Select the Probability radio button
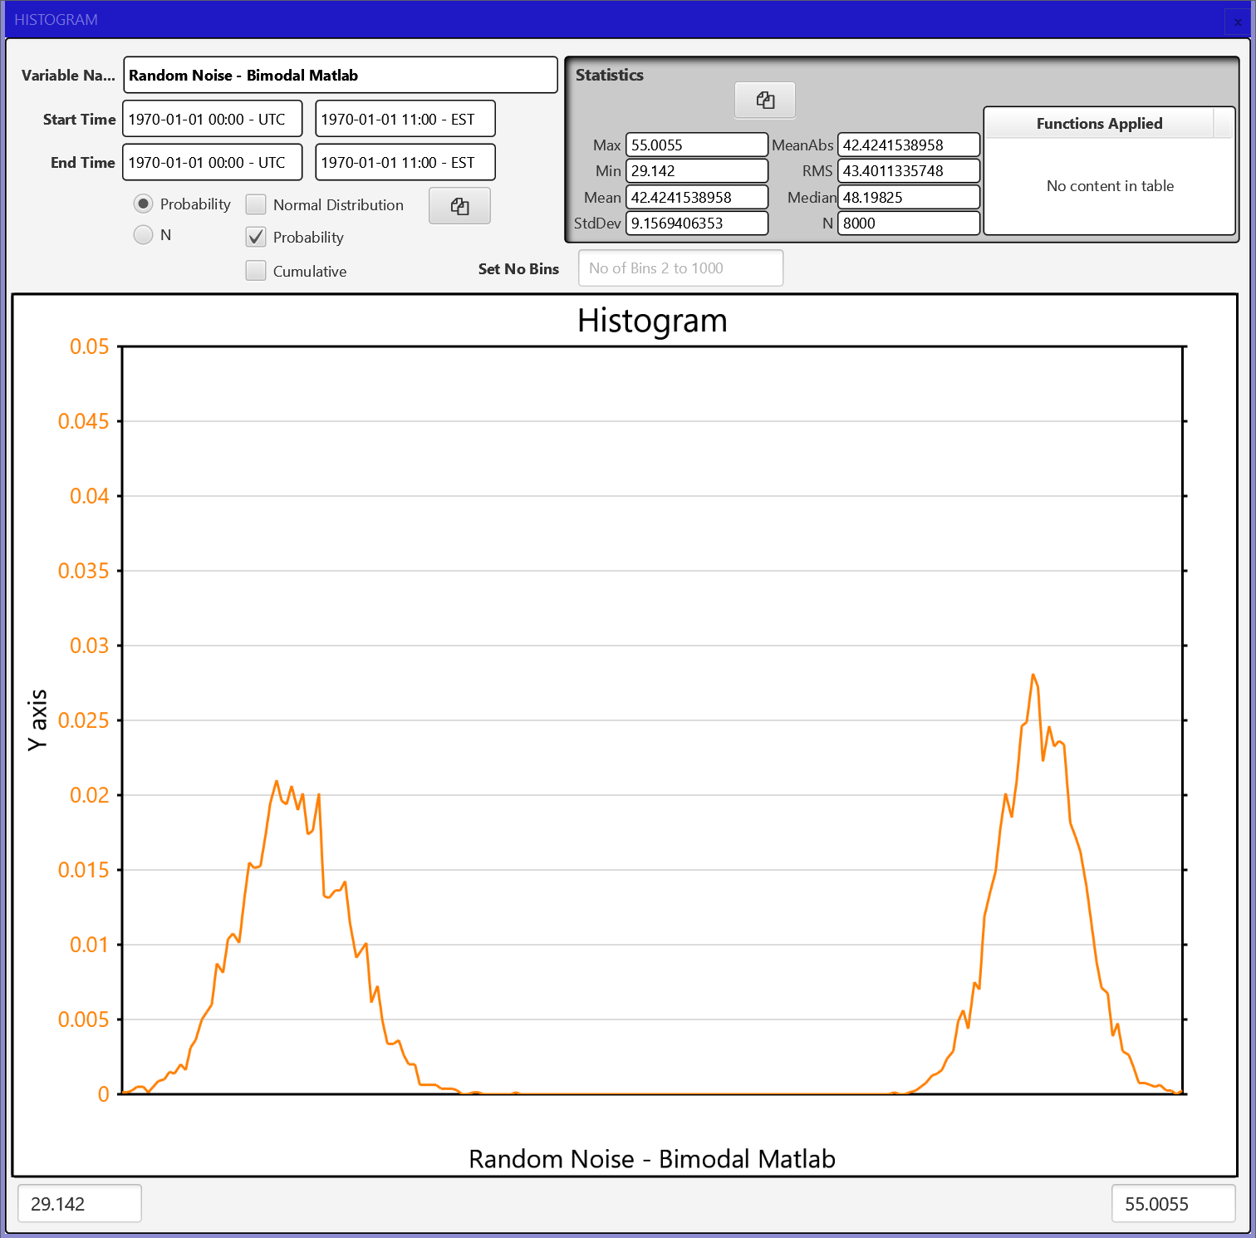 [x=143, y=203]
